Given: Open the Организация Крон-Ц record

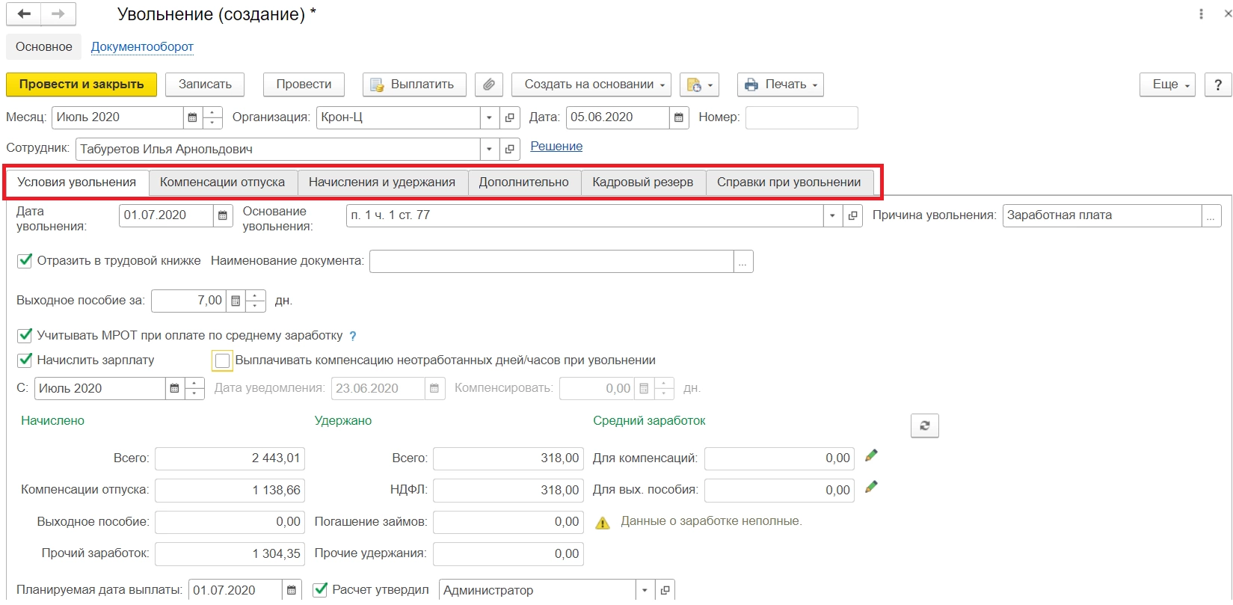Looking at the screenshot, I should click(510, 117).
